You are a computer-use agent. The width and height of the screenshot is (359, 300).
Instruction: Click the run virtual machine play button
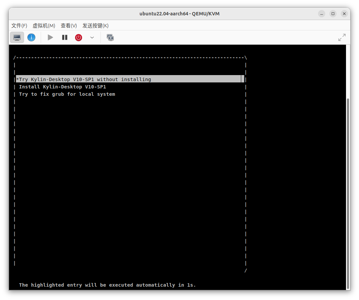pyautogui.click(x=50, y=37)
